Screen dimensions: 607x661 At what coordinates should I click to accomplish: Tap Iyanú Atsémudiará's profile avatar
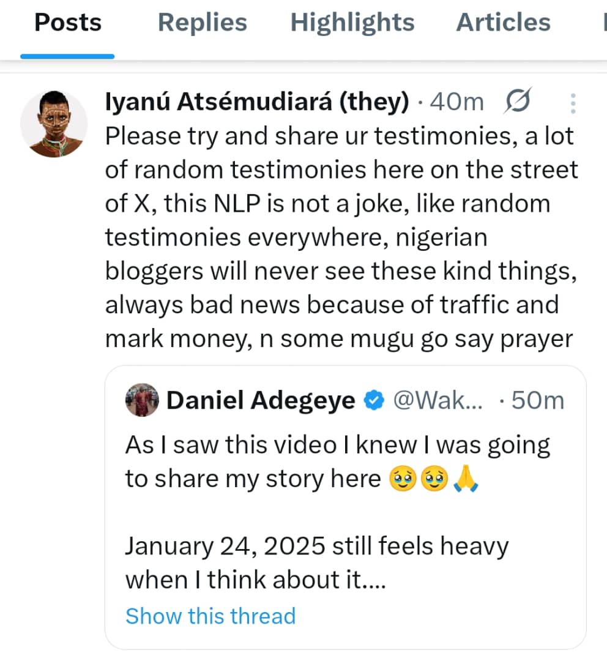(x=54, y=124)
